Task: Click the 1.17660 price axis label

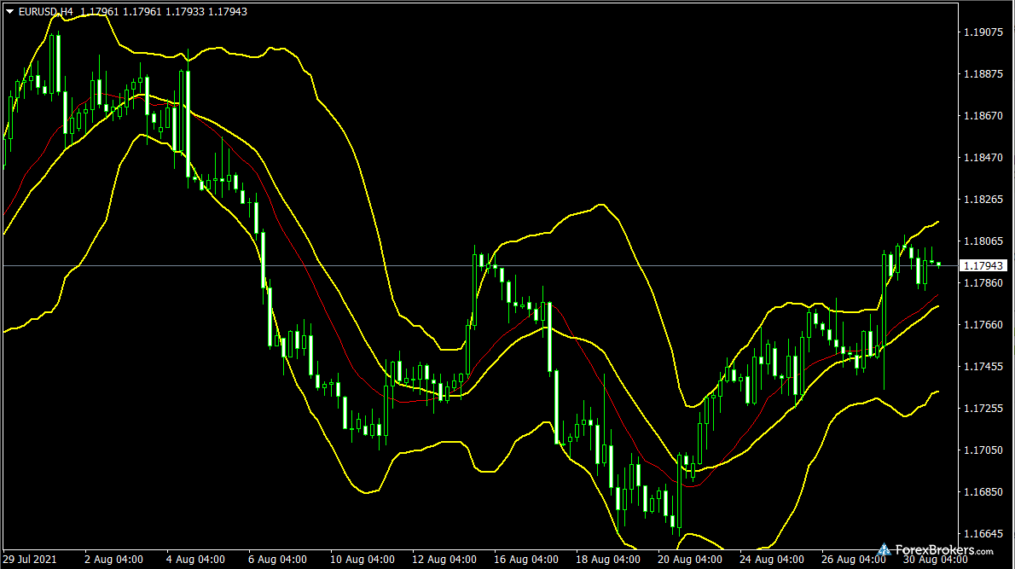Action: click(x=983, y=325)
